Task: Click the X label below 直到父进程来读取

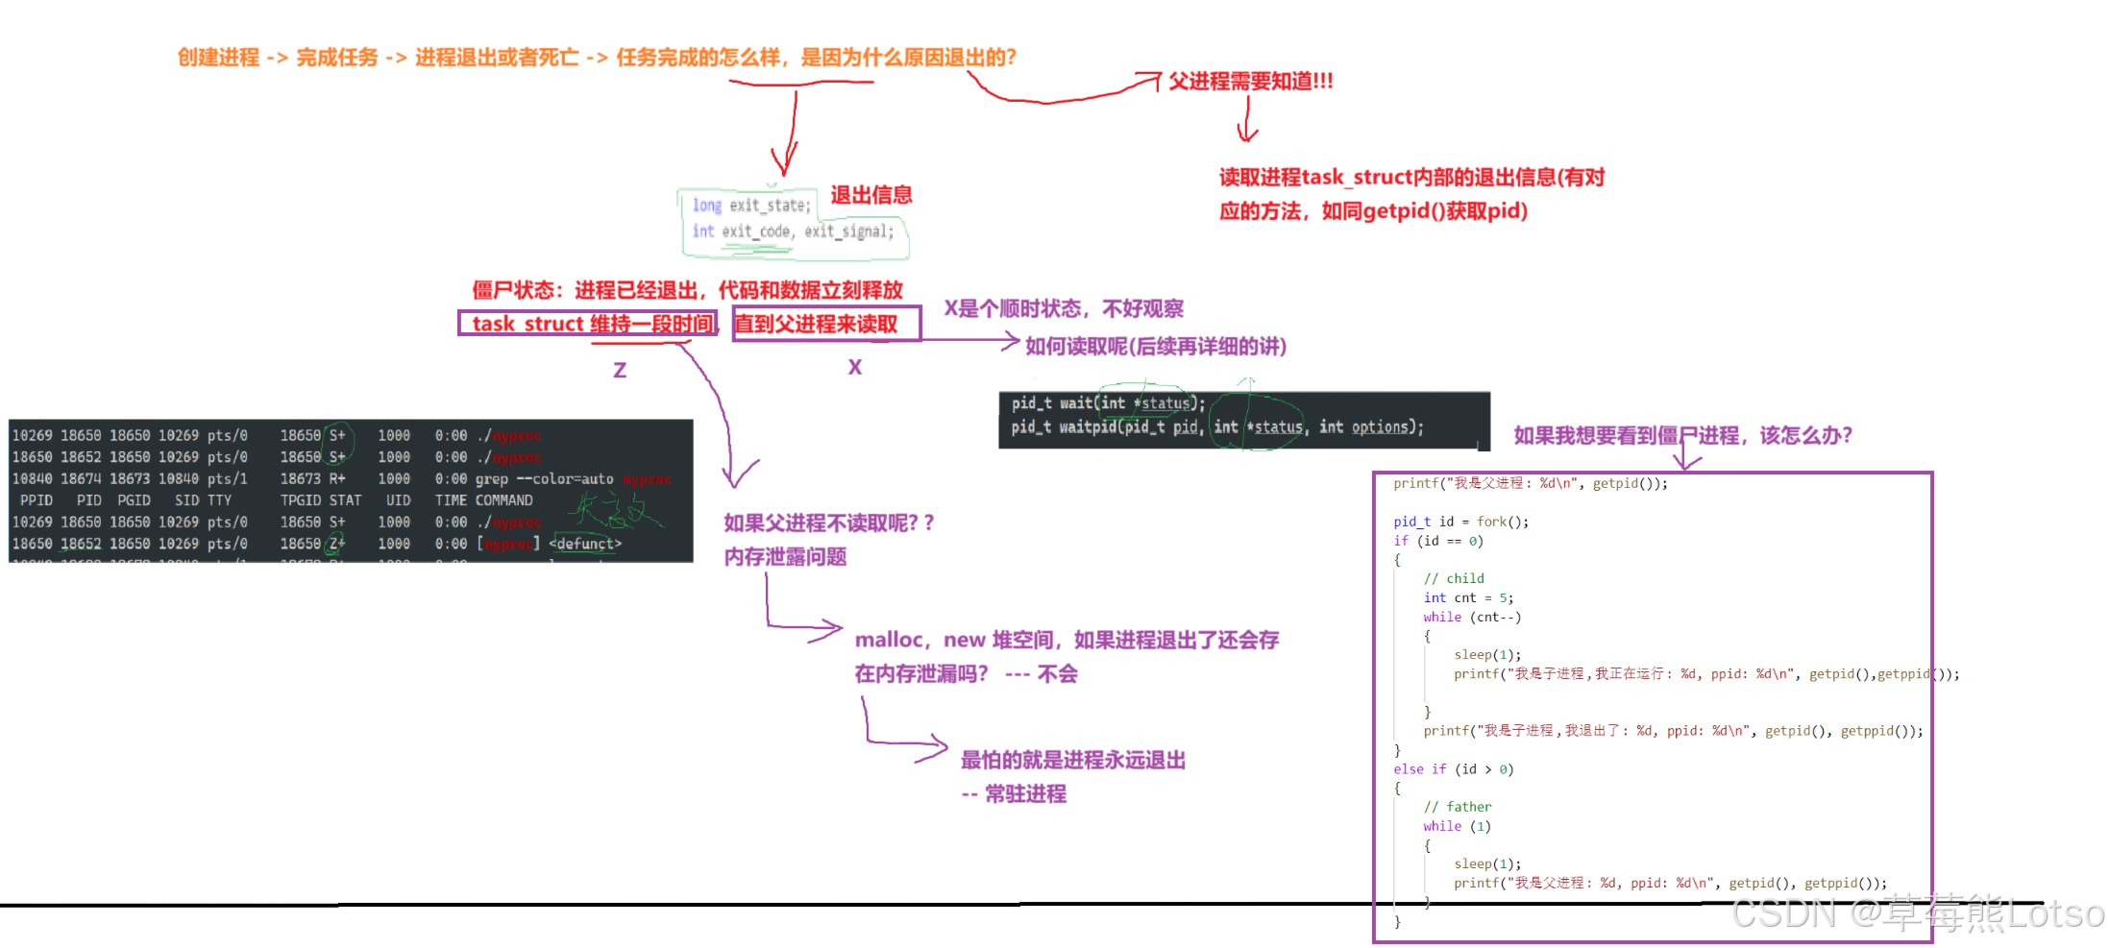Action: (854, 366)
